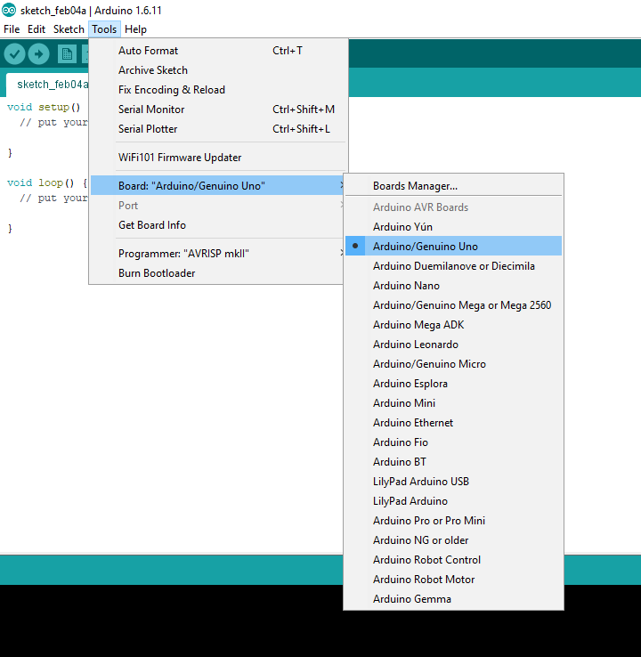The width and height of the screenshot is (641, 657).
Task: Choose Archive Sketch
Action: [218, 70]
